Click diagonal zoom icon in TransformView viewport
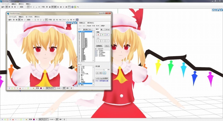 tap(73, 23)
